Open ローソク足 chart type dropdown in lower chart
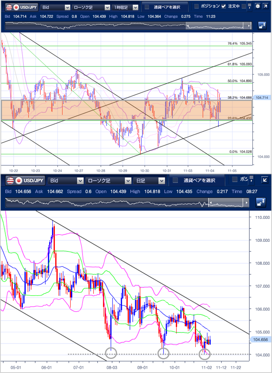272x373 pixels. [109, 180]
